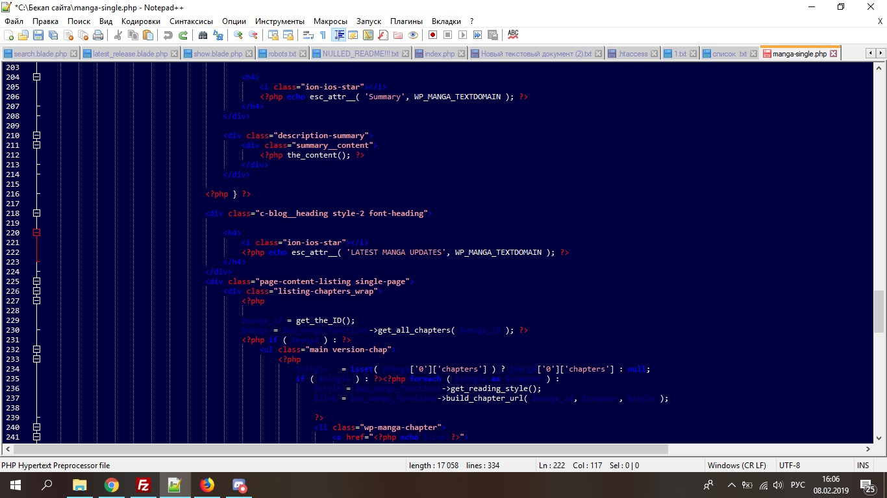
Task: Click the horizontal scrollbar thumb
Action: coord(340,449)
